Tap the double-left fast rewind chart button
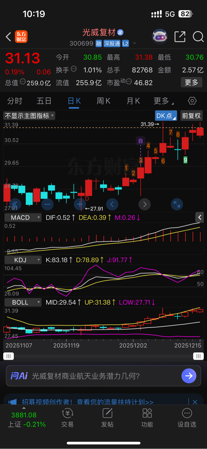 [x=15, y=204]
